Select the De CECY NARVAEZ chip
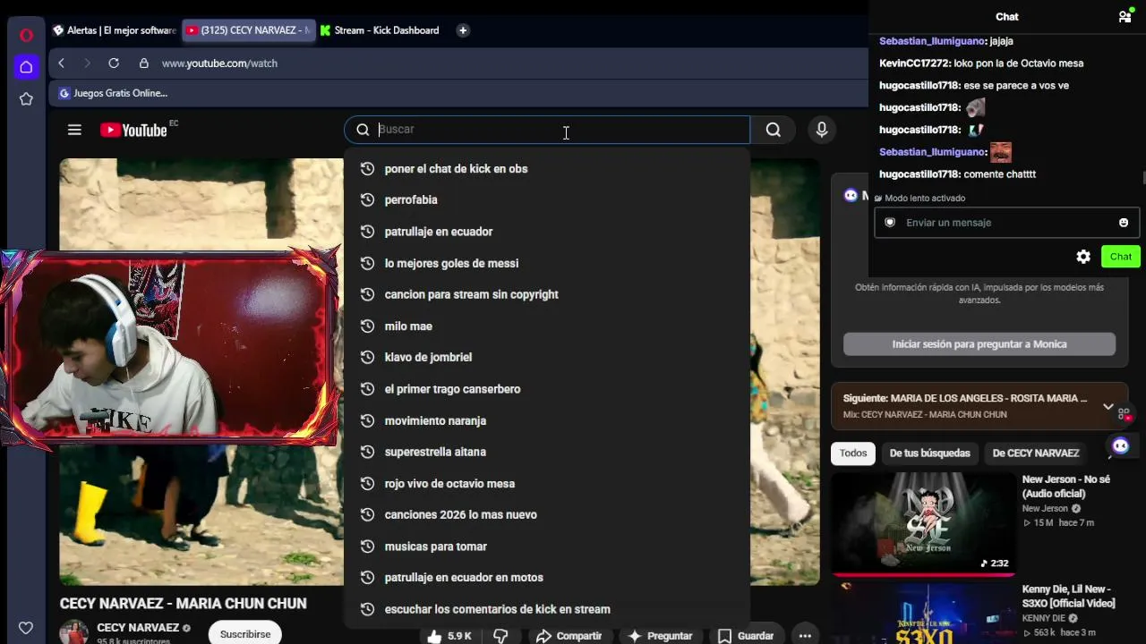Screen dimensions: 1146x644 point(1036,453)
